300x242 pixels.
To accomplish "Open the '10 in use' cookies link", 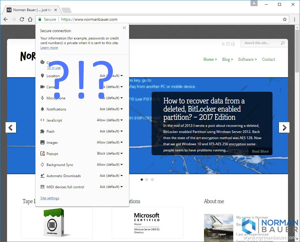I will pos(54,68).
